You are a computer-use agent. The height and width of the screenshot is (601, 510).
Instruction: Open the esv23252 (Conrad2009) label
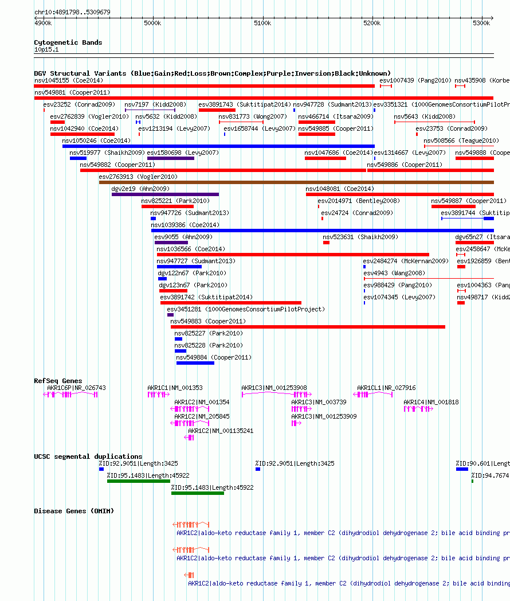point(79,104)
